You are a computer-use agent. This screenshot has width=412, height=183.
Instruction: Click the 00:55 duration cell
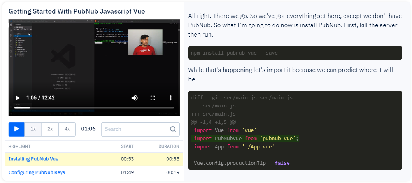(x=173, y=159)
